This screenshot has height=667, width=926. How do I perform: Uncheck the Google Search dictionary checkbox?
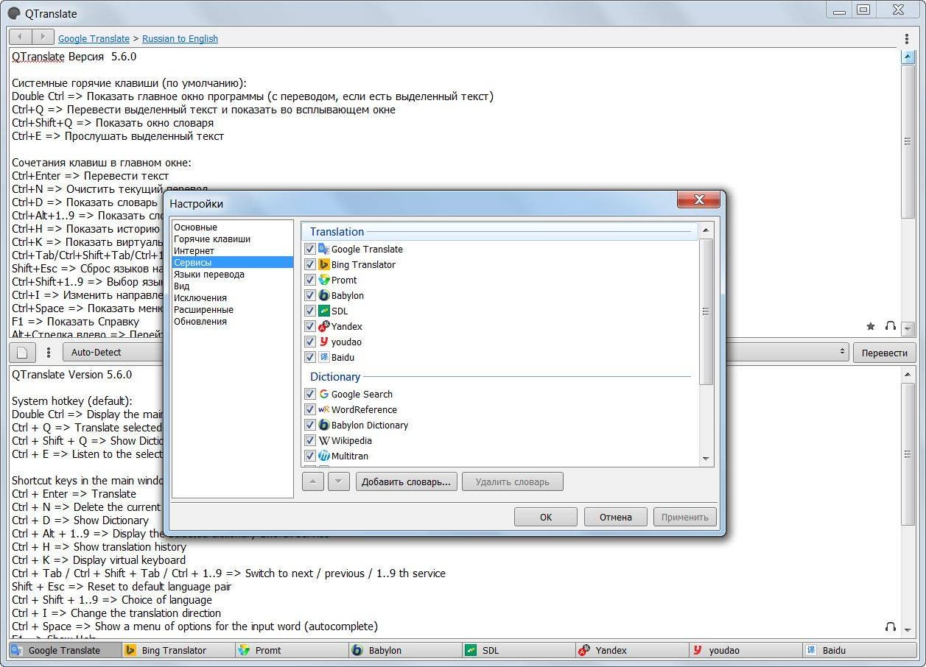coord(310,394)
